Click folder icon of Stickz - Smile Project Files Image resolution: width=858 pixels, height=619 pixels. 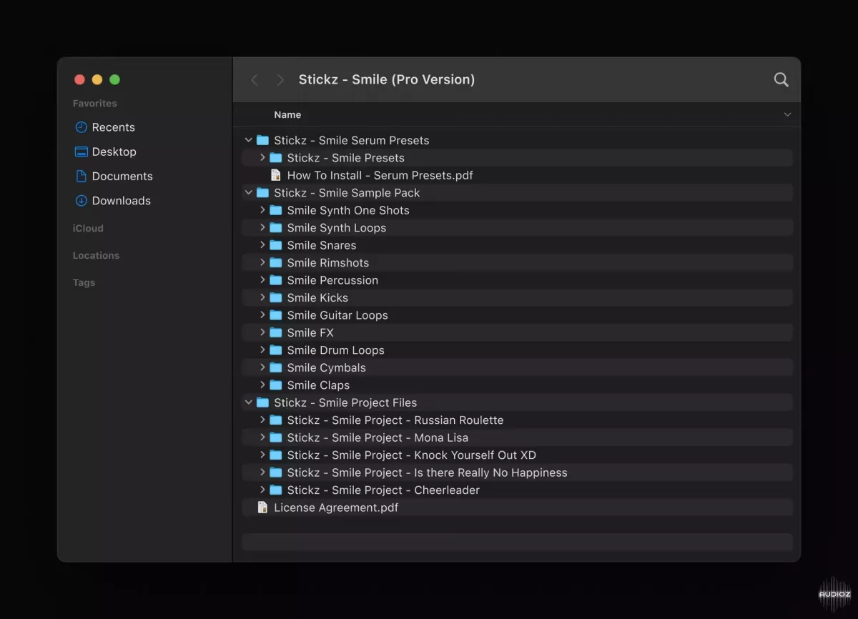(x=262, y=402)
